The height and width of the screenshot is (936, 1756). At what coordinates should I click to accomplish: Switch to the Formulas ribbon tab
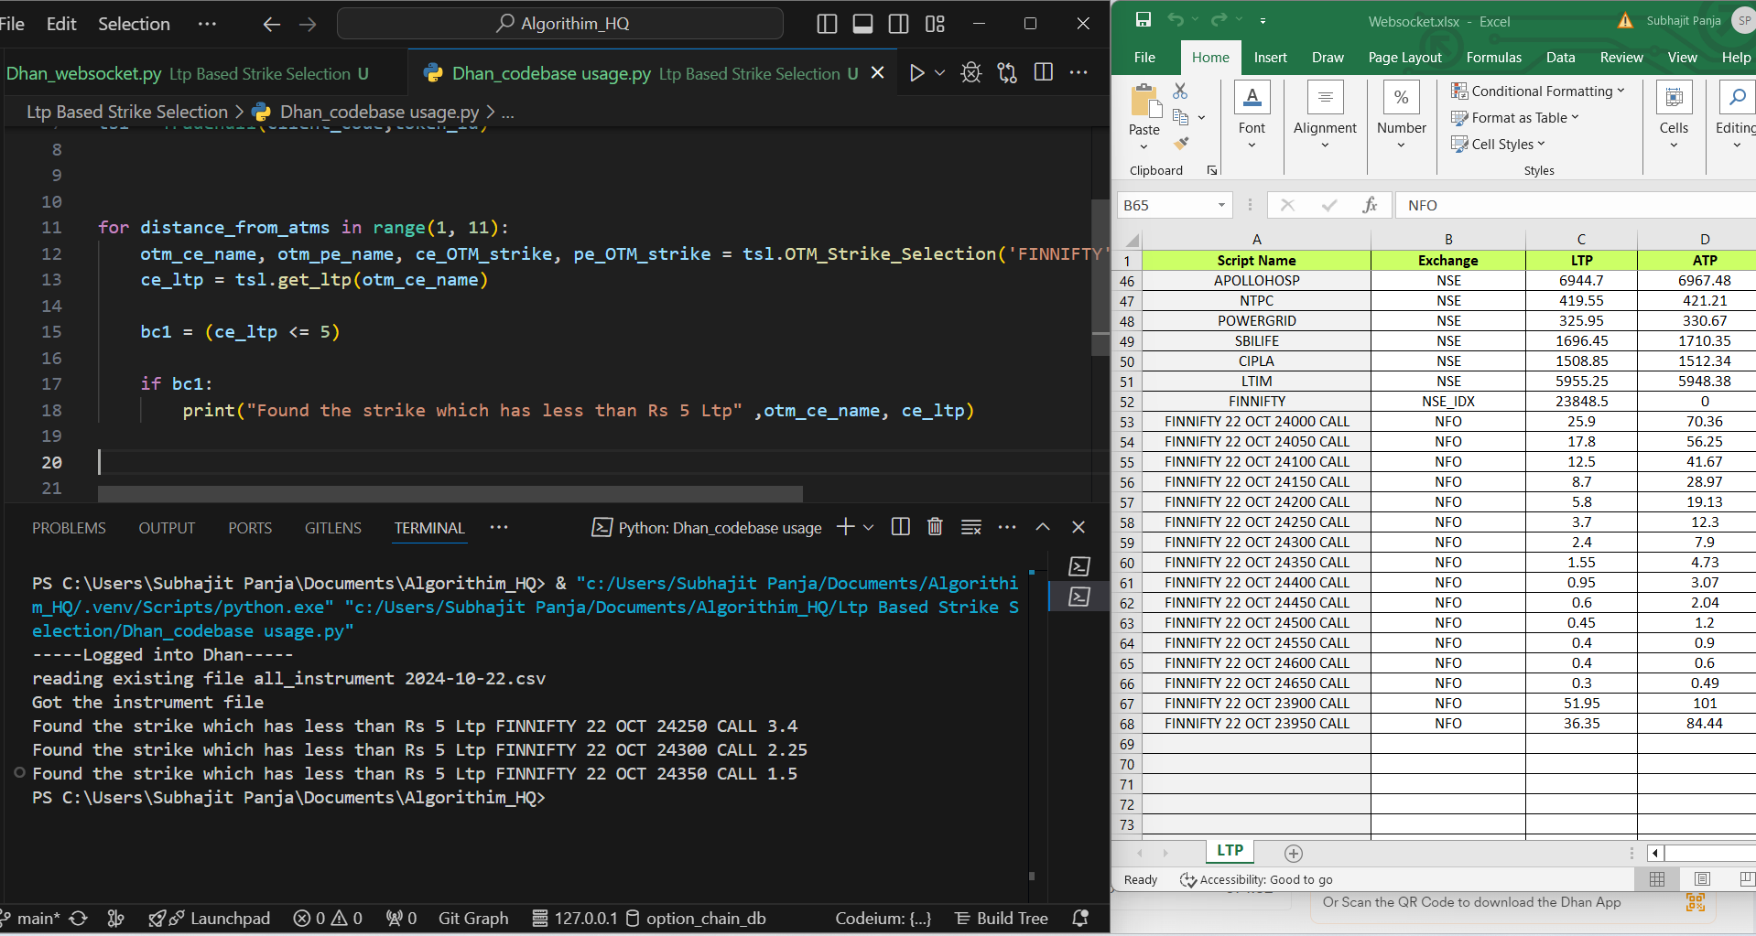1494,57
